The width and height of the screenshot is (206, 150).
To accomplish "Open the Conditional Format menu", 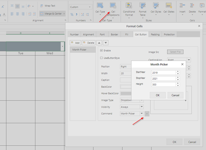I will (129, 10).
